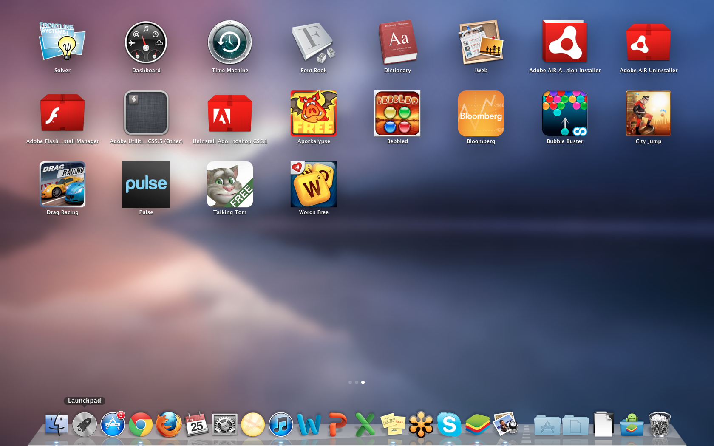Switch to the second Launchpad page dot
This screenshot has height=446, width=714.
coord(357,382)
